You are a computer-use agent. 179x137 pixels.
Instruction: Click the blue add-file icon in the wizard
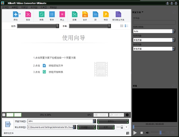[44, 66]
